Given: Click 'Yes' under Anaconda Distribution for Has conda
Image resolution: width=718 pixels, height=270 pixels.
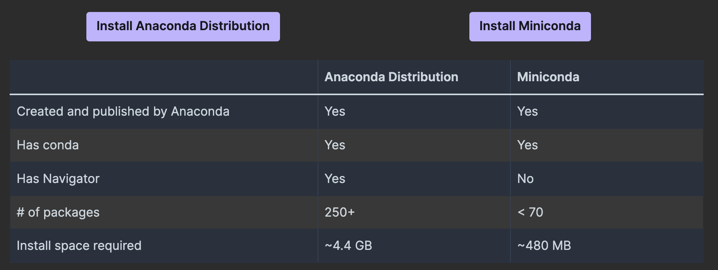Looking at the screenshot, I should tap(335, 145).
